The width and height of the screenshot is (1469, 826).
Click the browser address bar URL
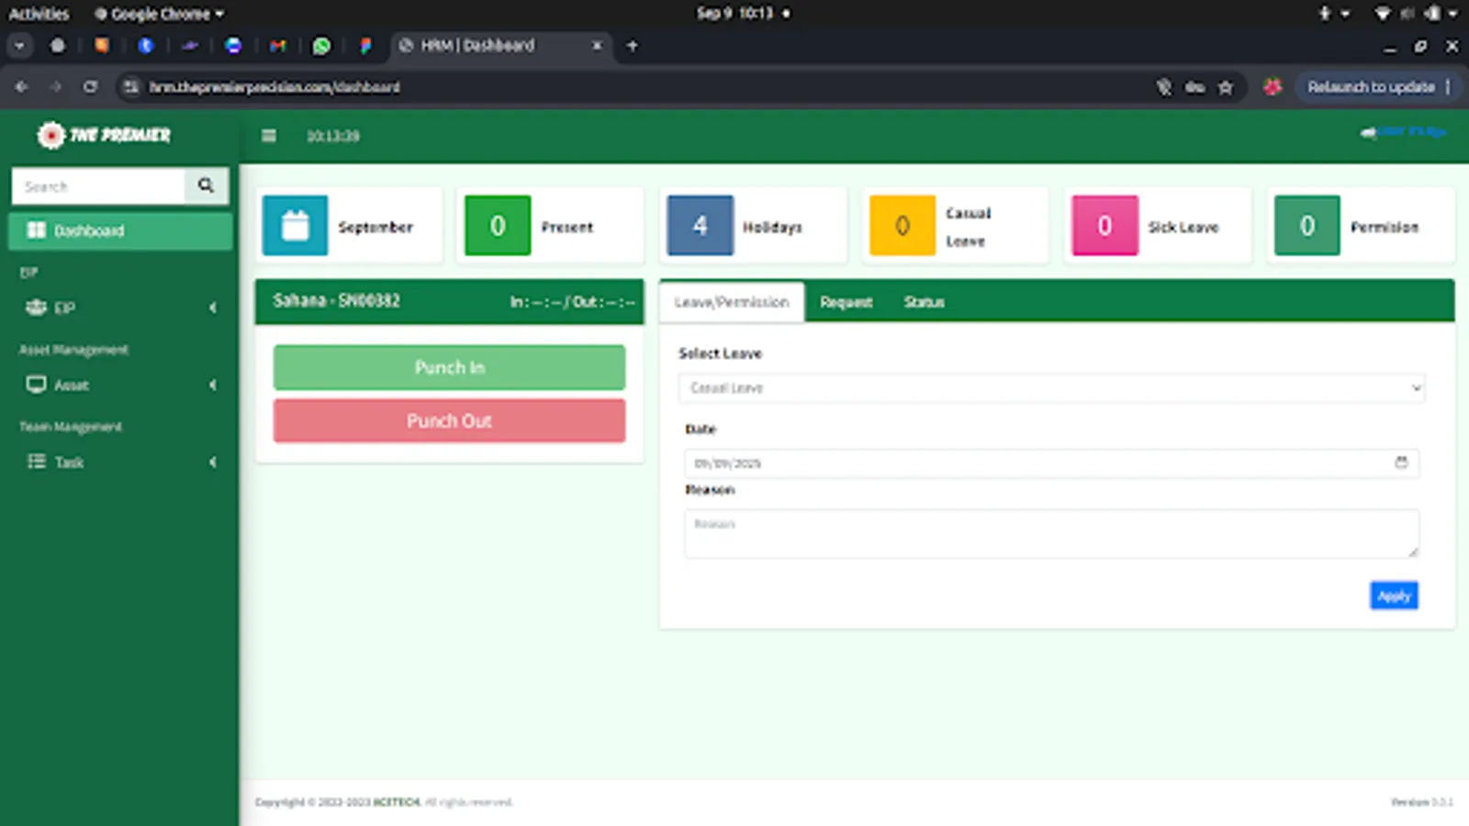pyautogui.click(x=275, y=87)
